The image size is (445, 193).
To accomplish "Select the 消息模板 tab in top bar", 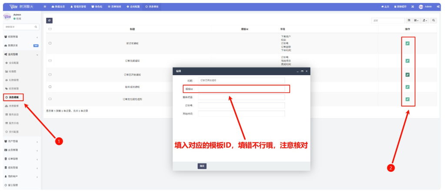I will (x=152, y=7).
